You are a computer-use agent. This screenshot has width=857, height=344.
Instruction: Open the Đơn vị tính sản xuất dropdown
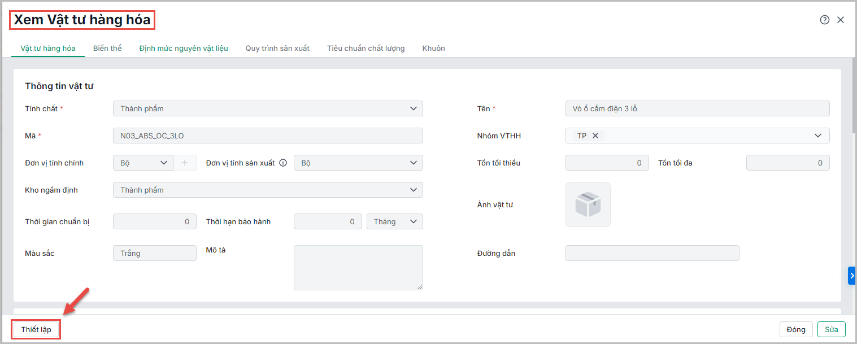click(414, 163)
